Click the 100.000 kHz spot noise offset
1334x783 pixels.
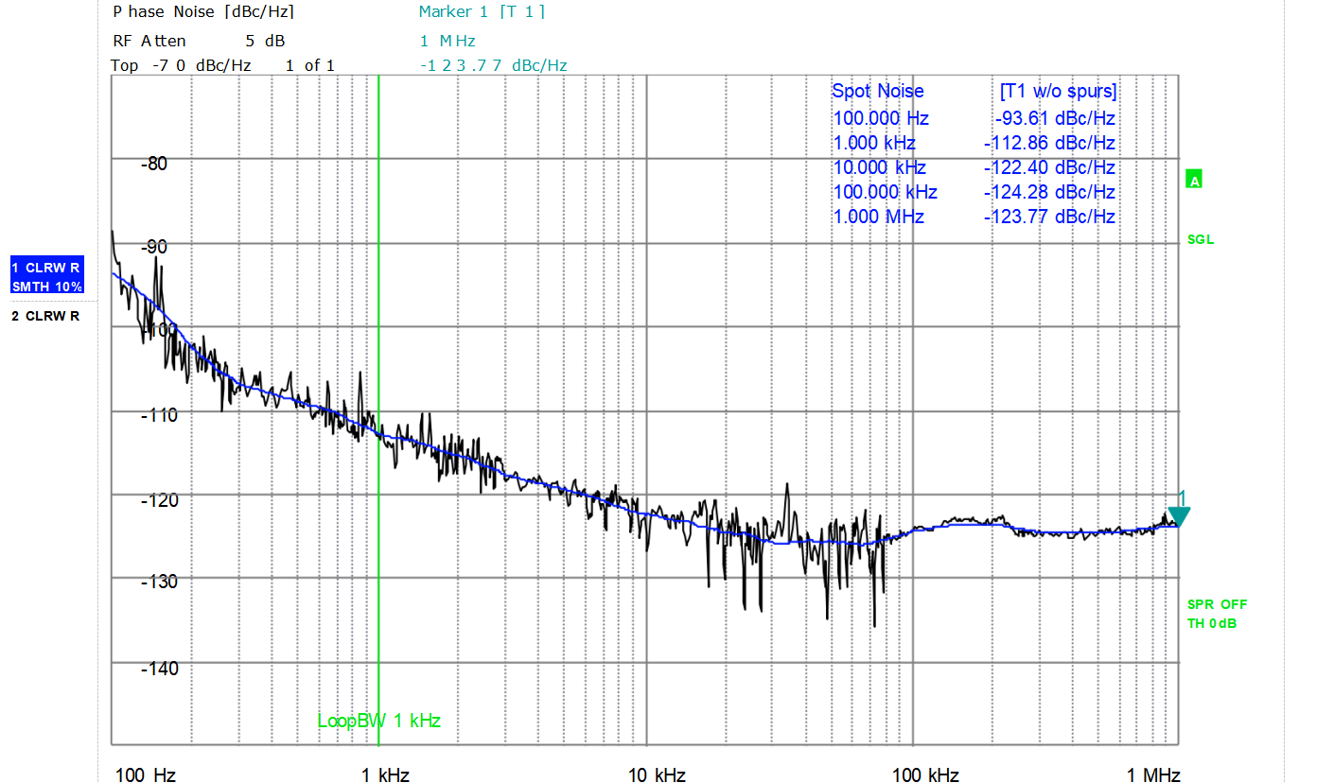[885, 192]
